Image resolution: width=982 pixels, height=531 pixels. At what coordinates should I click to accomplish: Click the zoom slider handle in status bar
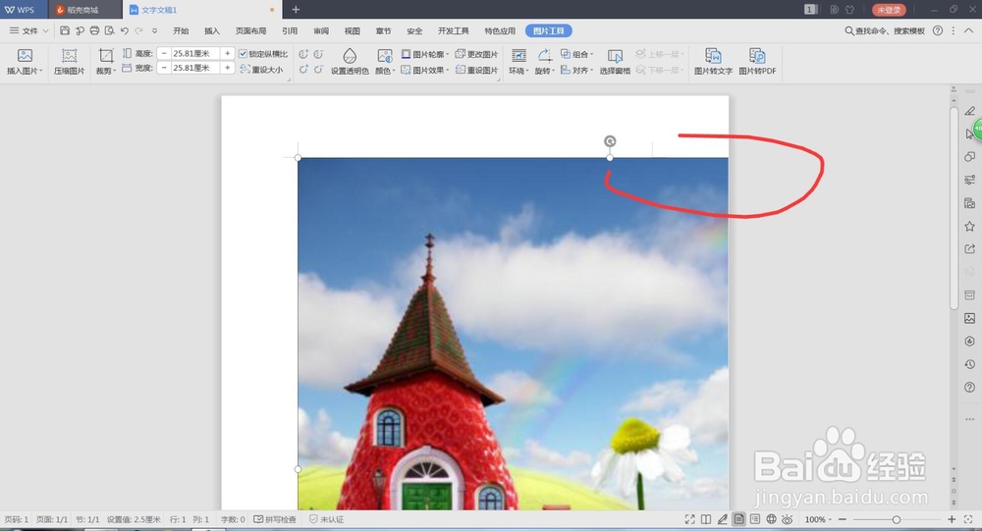(897, 519)
